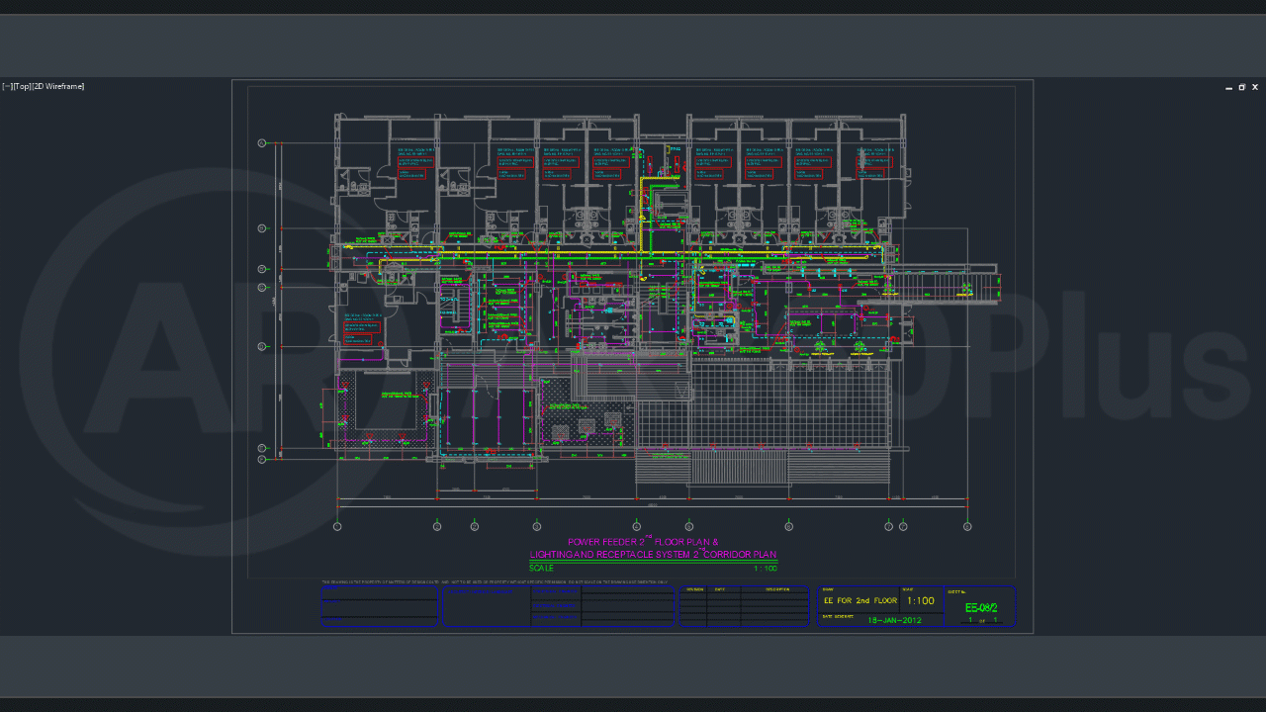Click the 'DESCRIPTION' revision table header
The height and width of the screenshot is (712, 1266).
pos(777,589)
